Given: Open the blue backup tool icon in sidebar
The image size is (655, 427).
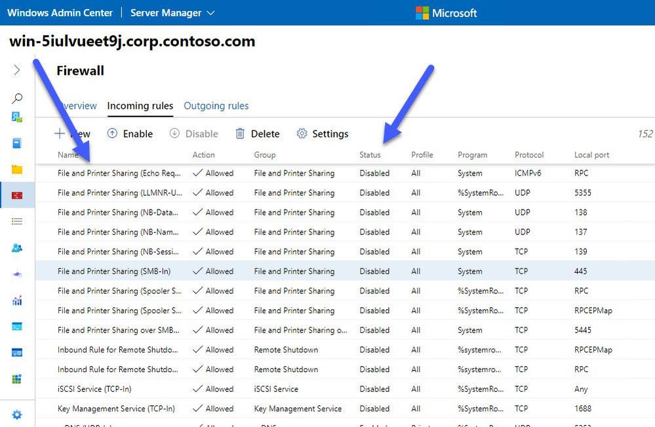Looking at the screenshot, I should pos(16,143).
